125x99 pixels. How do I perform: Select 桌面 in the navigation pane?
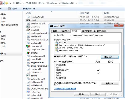[x=3, y=22]
